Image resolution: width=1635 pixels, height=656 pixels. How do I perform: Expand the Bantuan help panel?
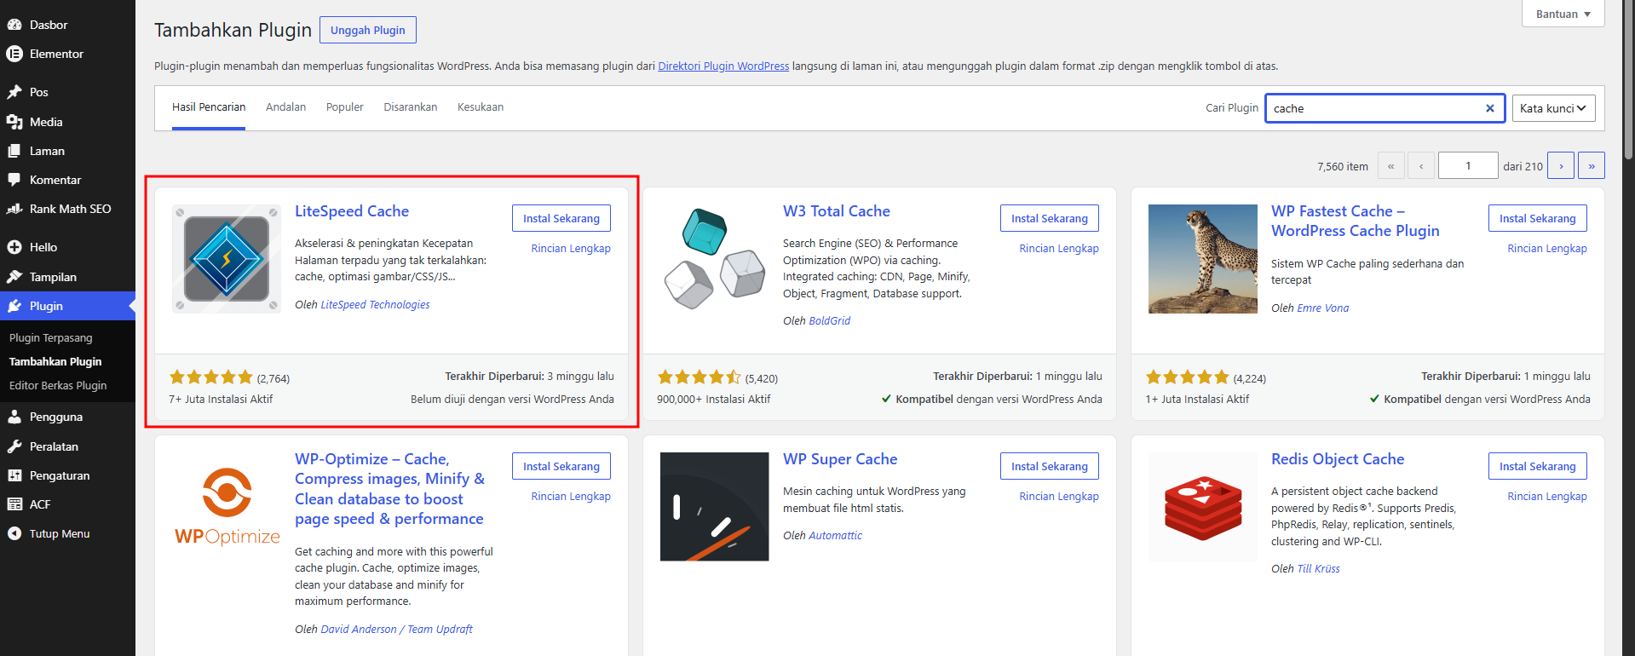1563,14
